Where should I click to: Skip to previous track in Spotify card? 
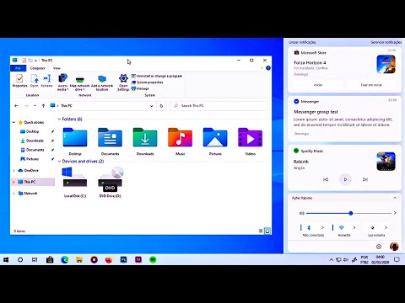click(x=326, y=179)
